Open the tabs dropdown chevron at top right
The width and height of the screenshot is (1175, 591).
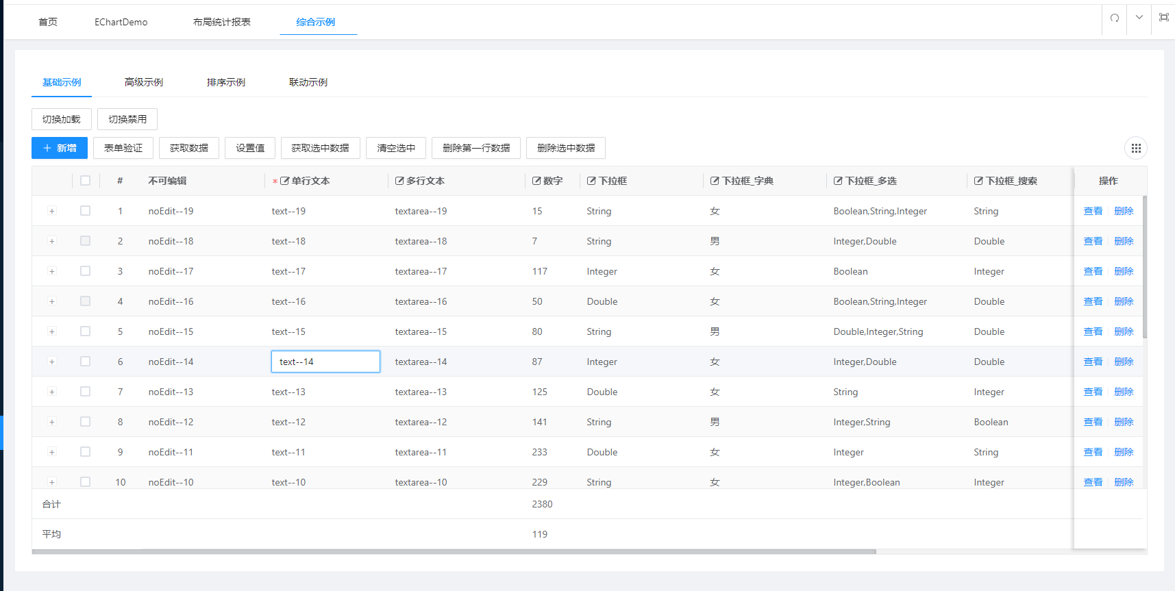(x=1139, y=18)
